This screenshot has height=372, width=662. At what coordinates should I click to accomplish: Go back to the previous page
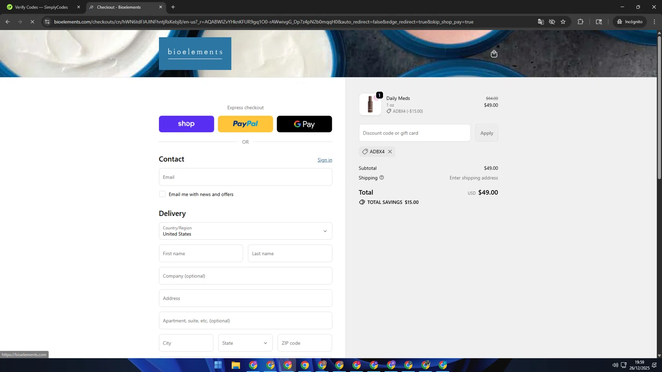(x=8, y=22)
